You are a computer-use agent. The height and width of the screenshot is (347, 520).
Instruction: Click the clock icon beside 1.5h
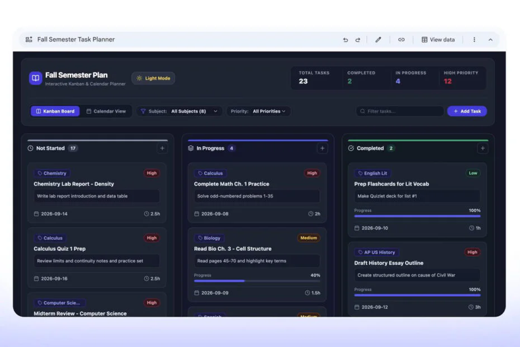[x=307, y=293]
